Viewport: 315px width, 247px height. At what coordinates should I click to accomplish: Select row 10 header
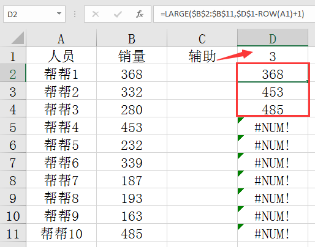13,215
